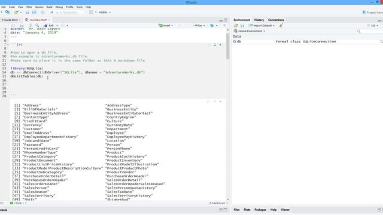Switch to the R Guide.Rmd tab

[x=10, y=20]
